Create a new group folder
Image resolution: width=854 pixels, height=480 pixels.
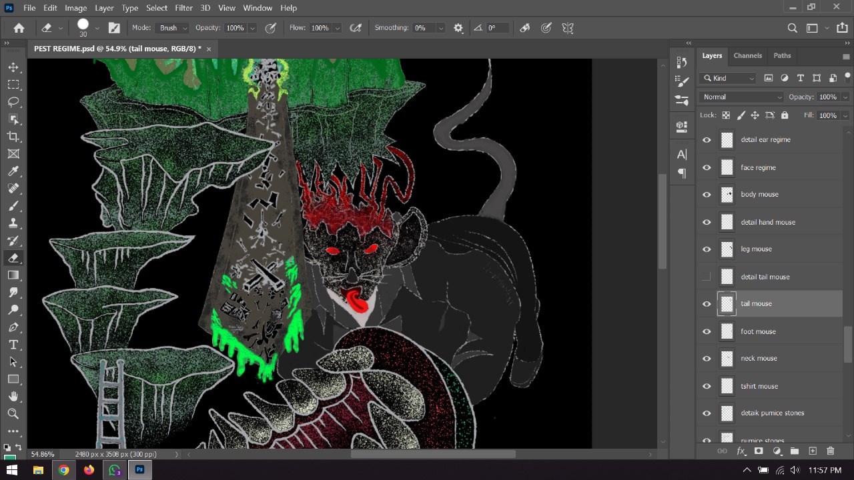point(795,451)
